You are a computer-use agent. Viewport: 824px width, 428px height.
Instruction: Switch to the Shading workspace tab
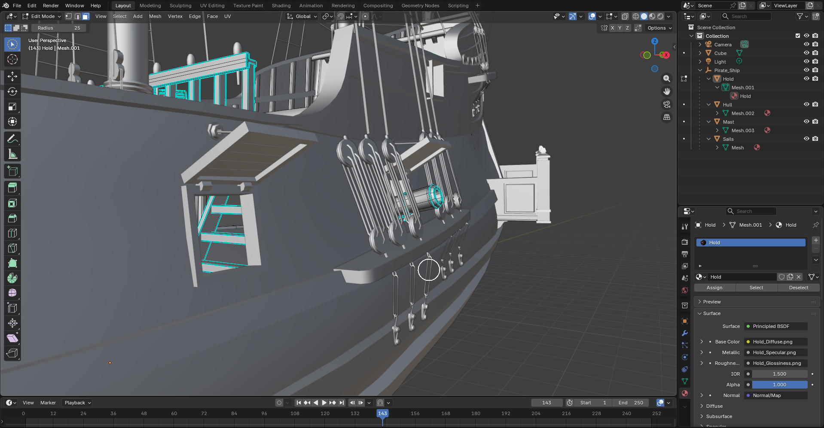[x=281, y=6]
